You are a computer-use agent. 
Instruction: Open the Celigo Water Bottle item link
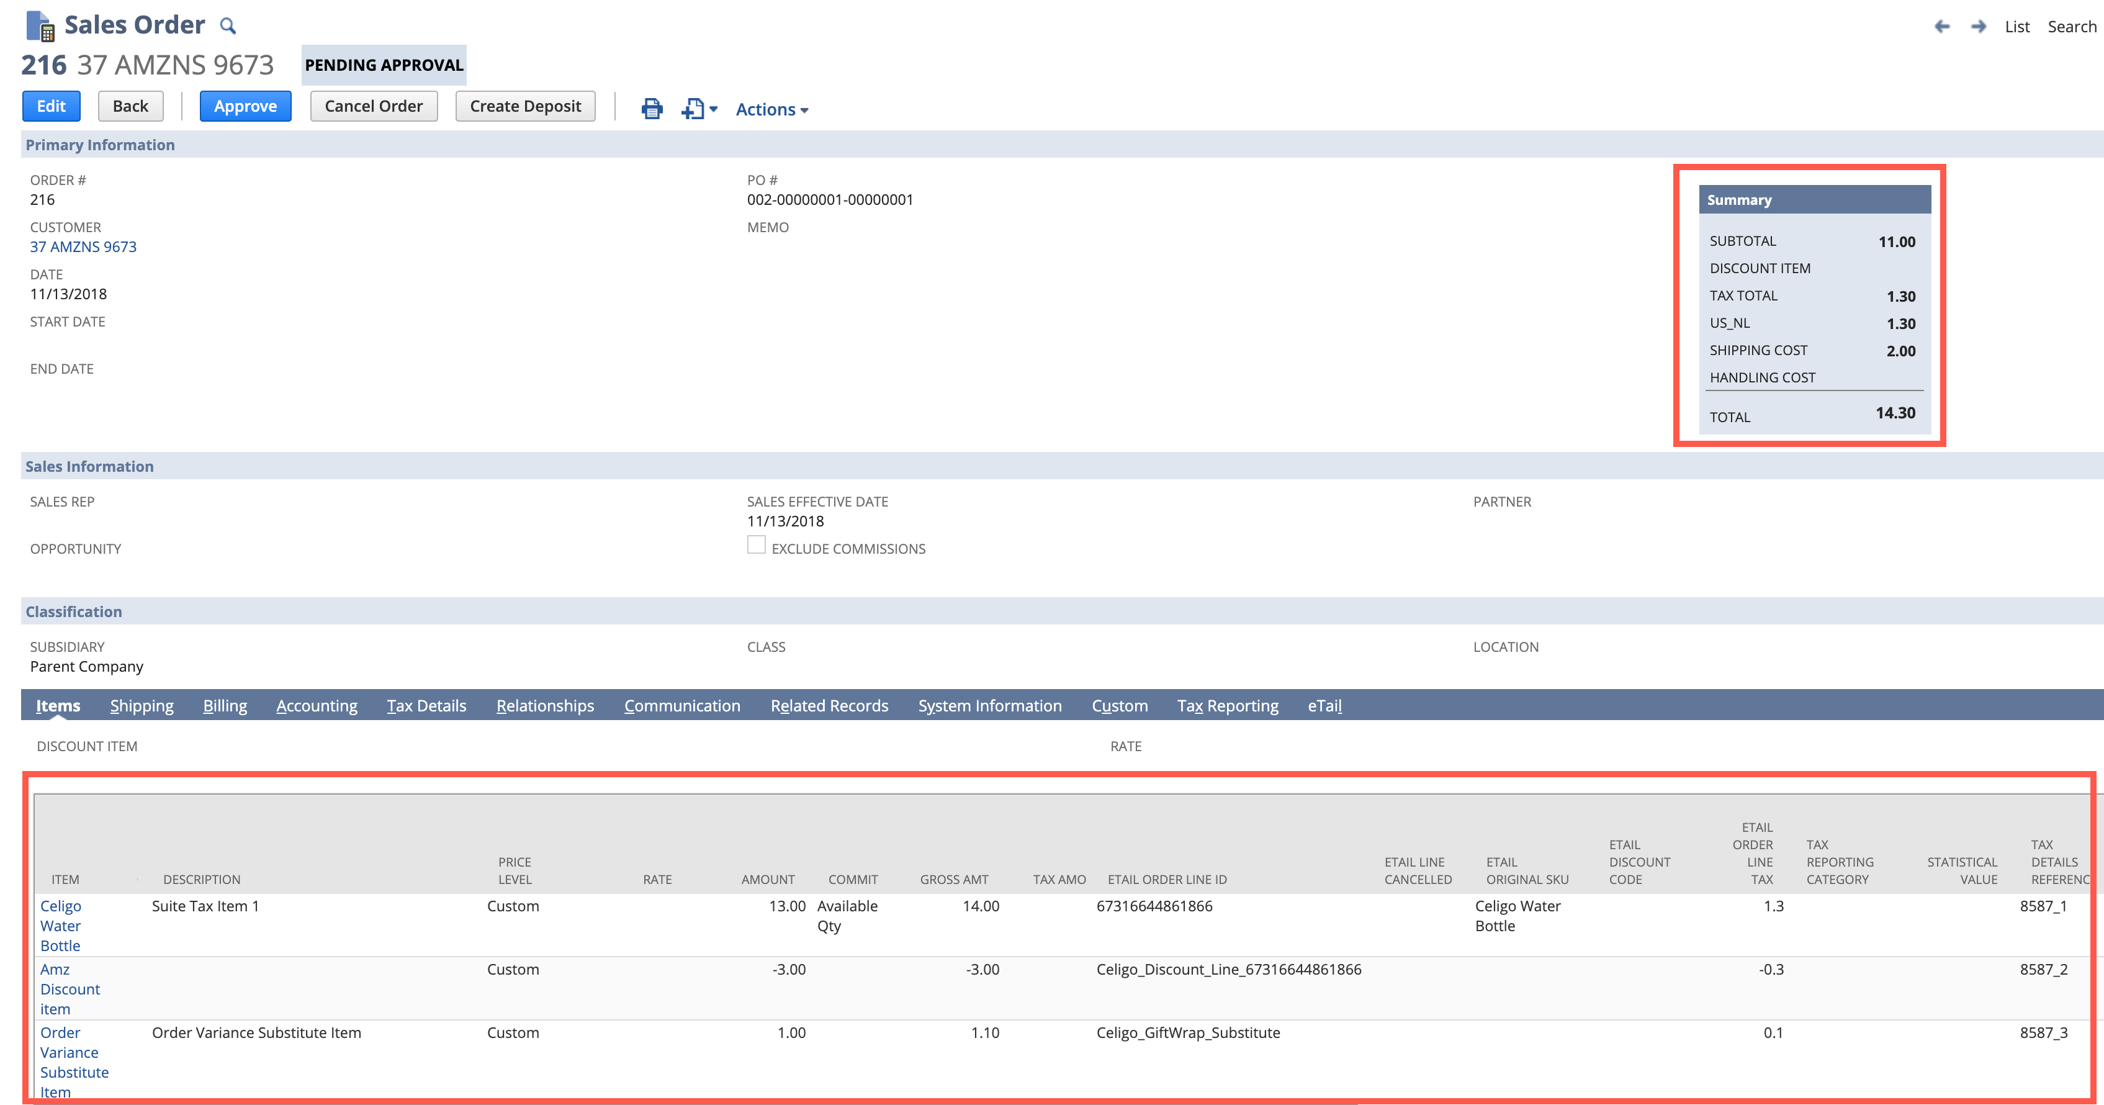[x=61, y=926]
